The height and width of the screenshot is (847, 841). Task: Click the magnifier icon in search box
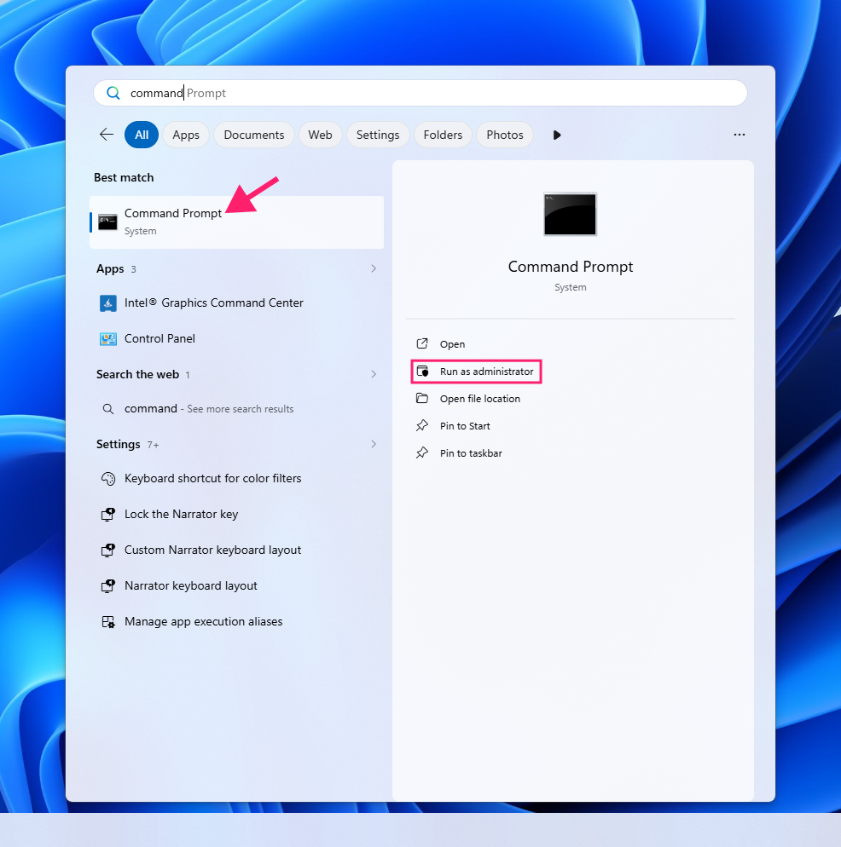pos(113,93)
